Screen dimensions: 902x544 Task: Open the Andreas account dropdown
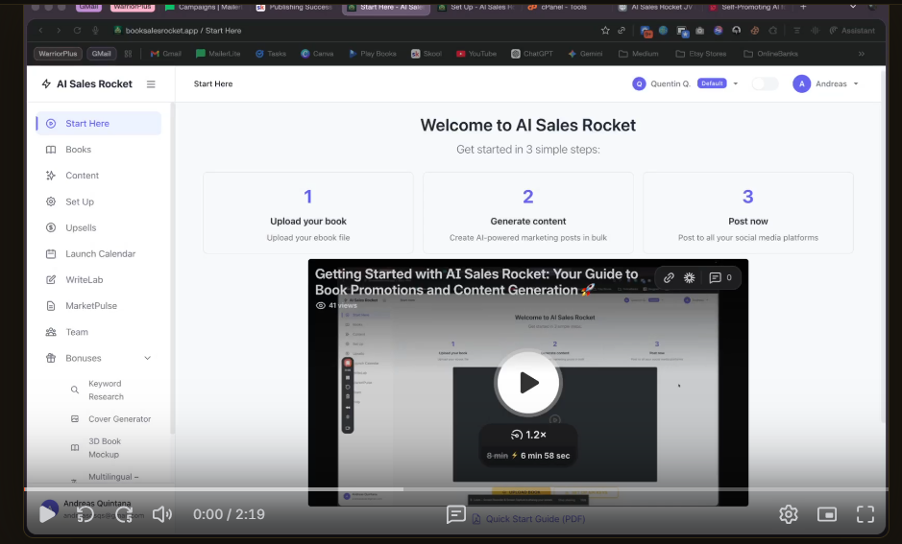(x=825, y=83)
